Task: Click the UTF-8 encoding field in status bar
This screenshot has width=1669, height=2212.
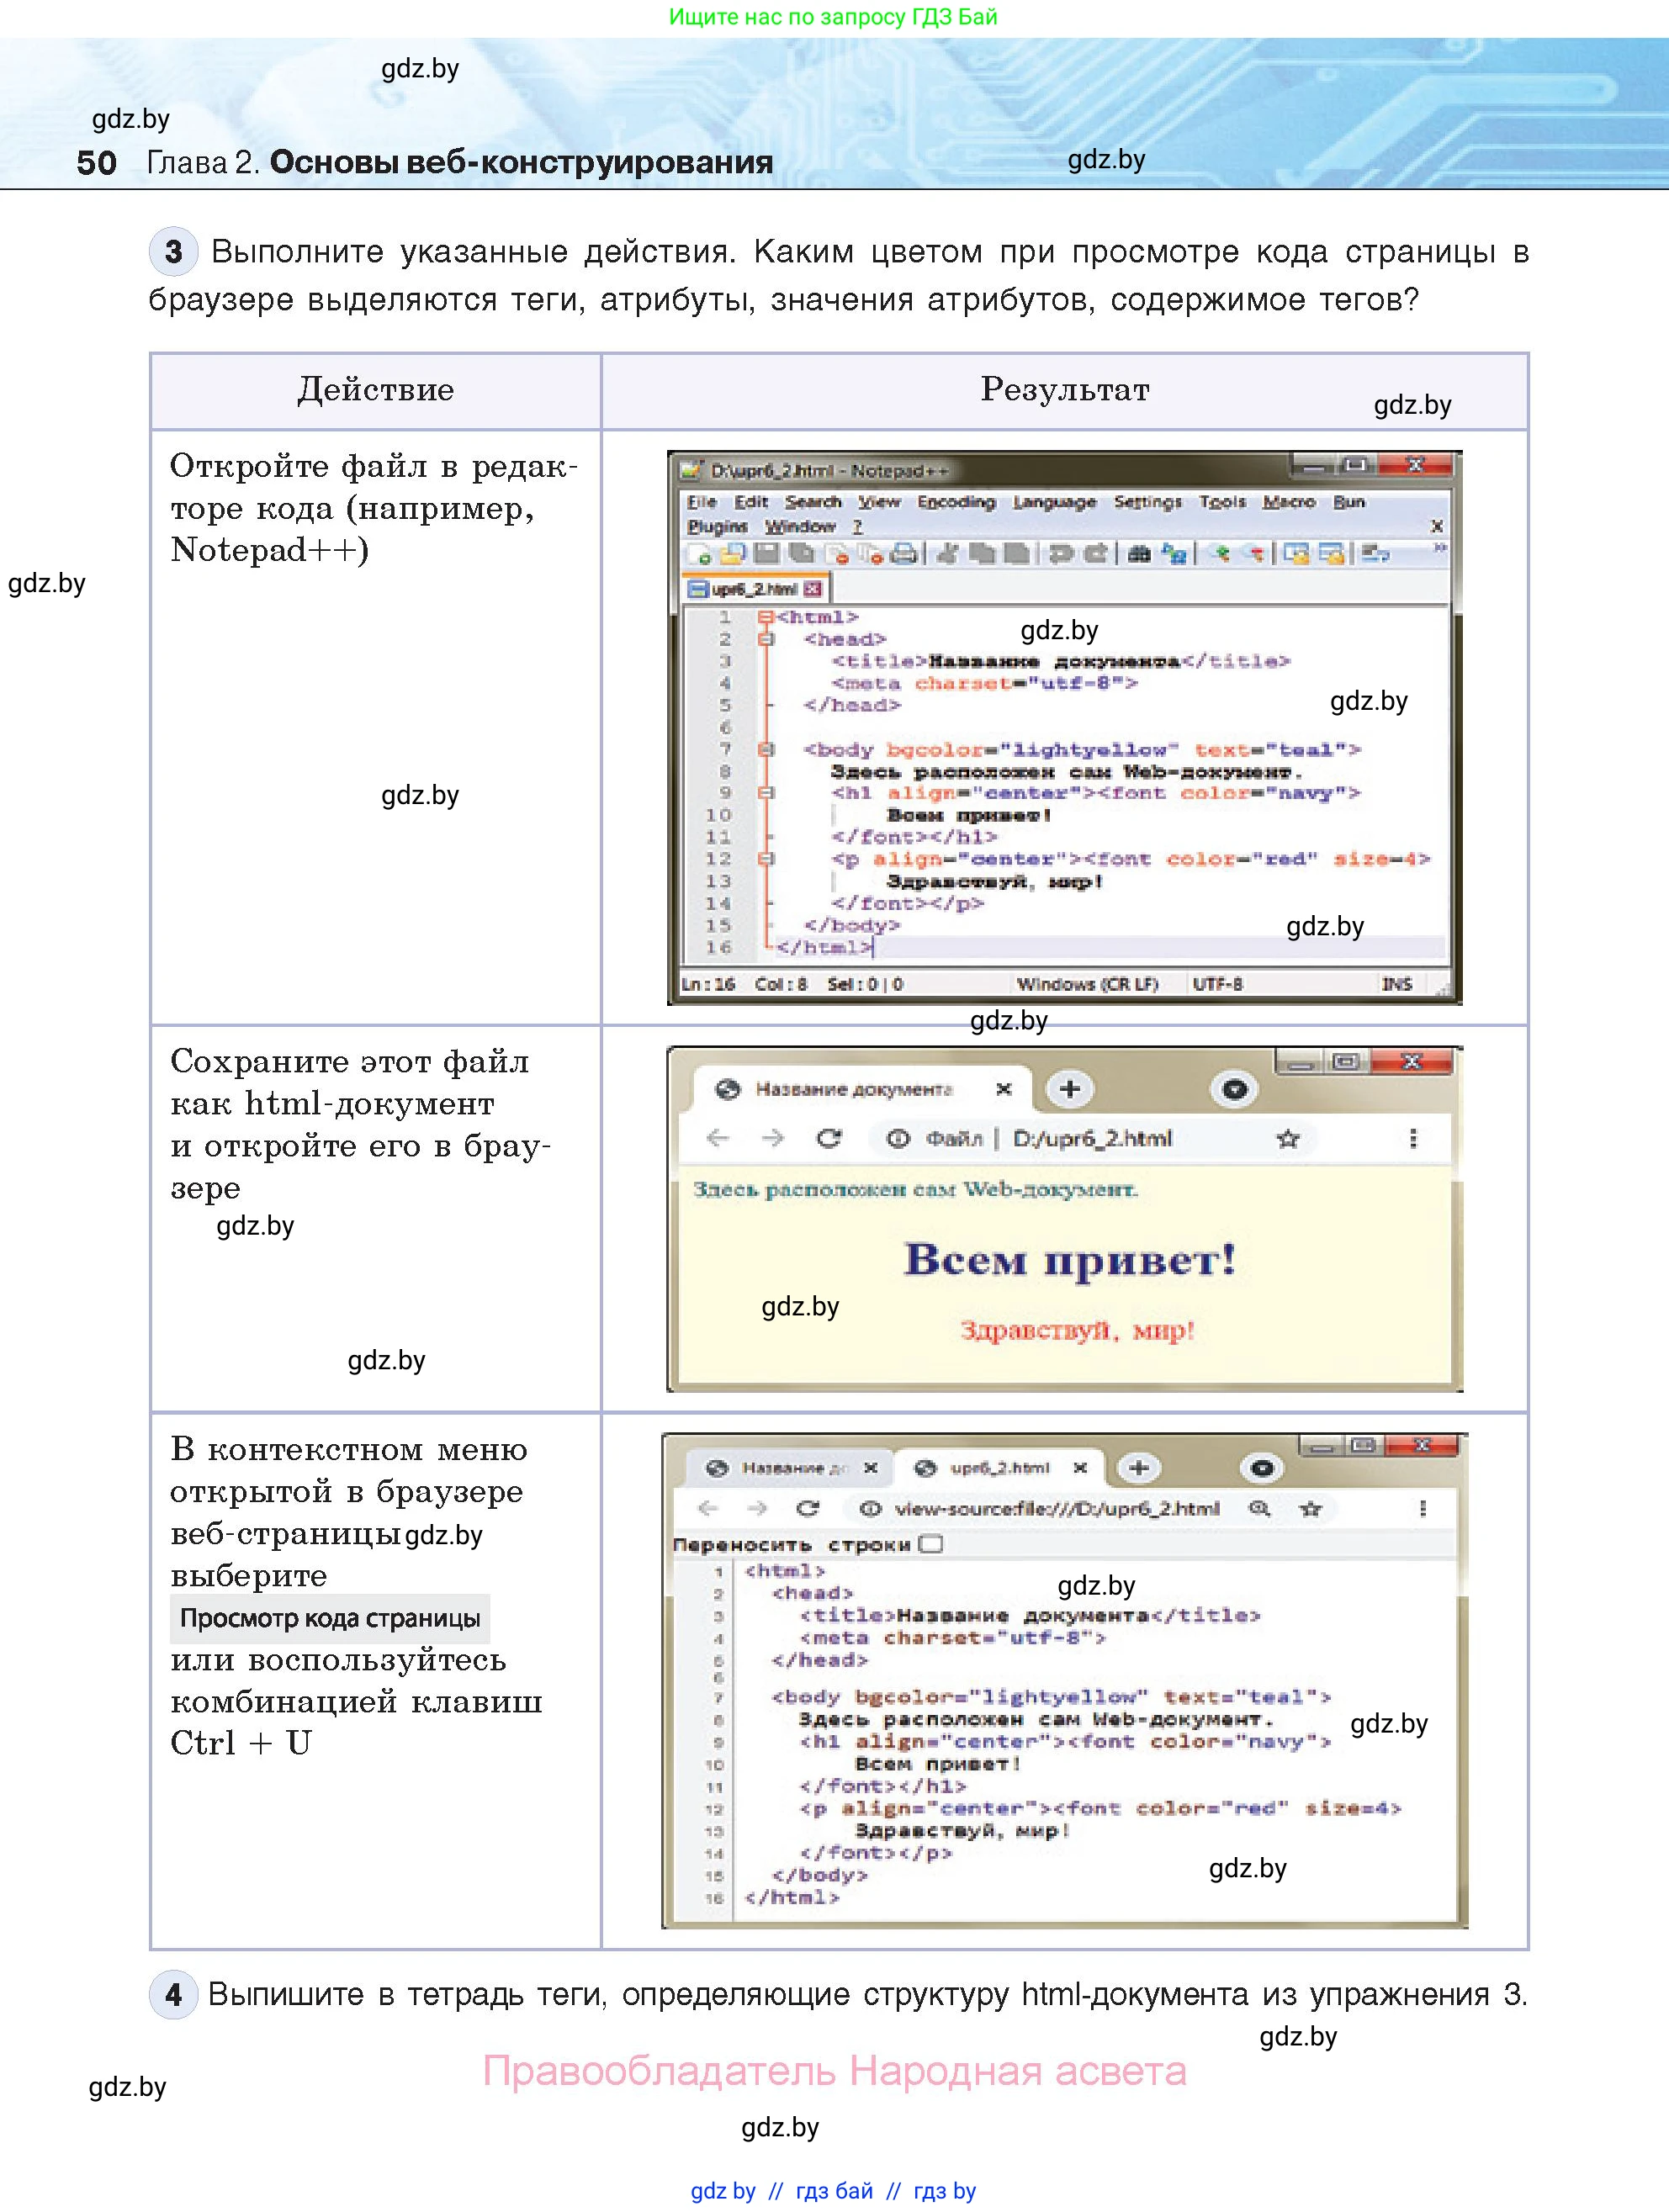Action: (x=1217, y=984)
